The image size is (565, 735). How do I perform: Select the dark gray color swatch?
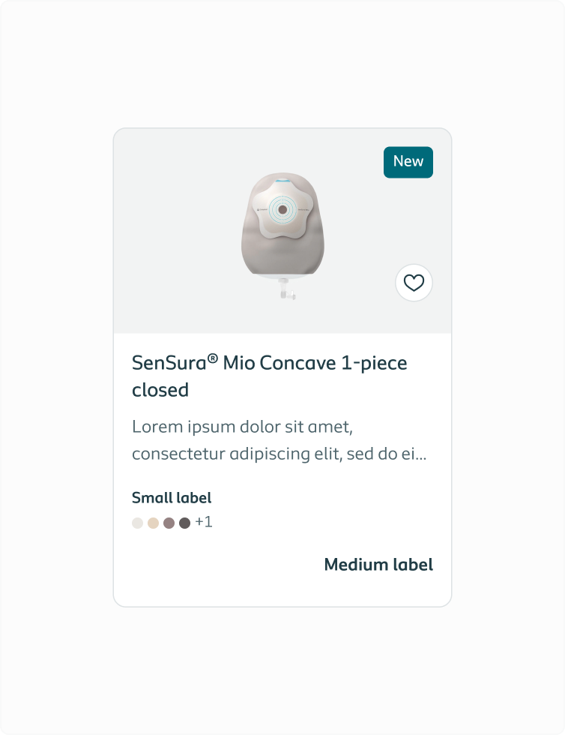point(184,523)
